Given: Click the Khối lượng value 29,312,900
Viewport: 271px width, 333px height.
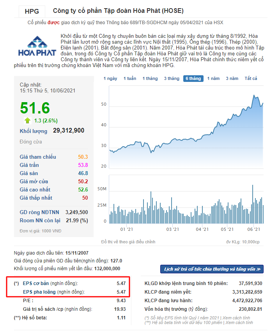Looking at the screenshot, I should click(x=68, y=131).
